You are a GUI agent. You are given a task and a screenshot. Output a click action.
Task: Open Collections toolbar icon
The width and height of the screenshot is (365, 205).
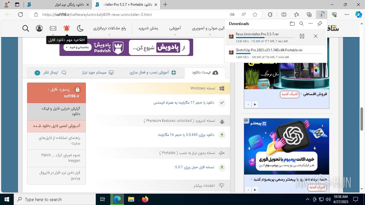309,15
